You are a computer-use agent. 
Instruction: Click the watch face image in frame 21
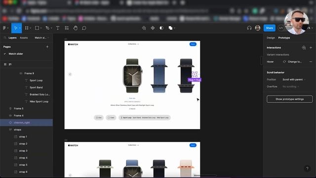click(x=132, y=76)
